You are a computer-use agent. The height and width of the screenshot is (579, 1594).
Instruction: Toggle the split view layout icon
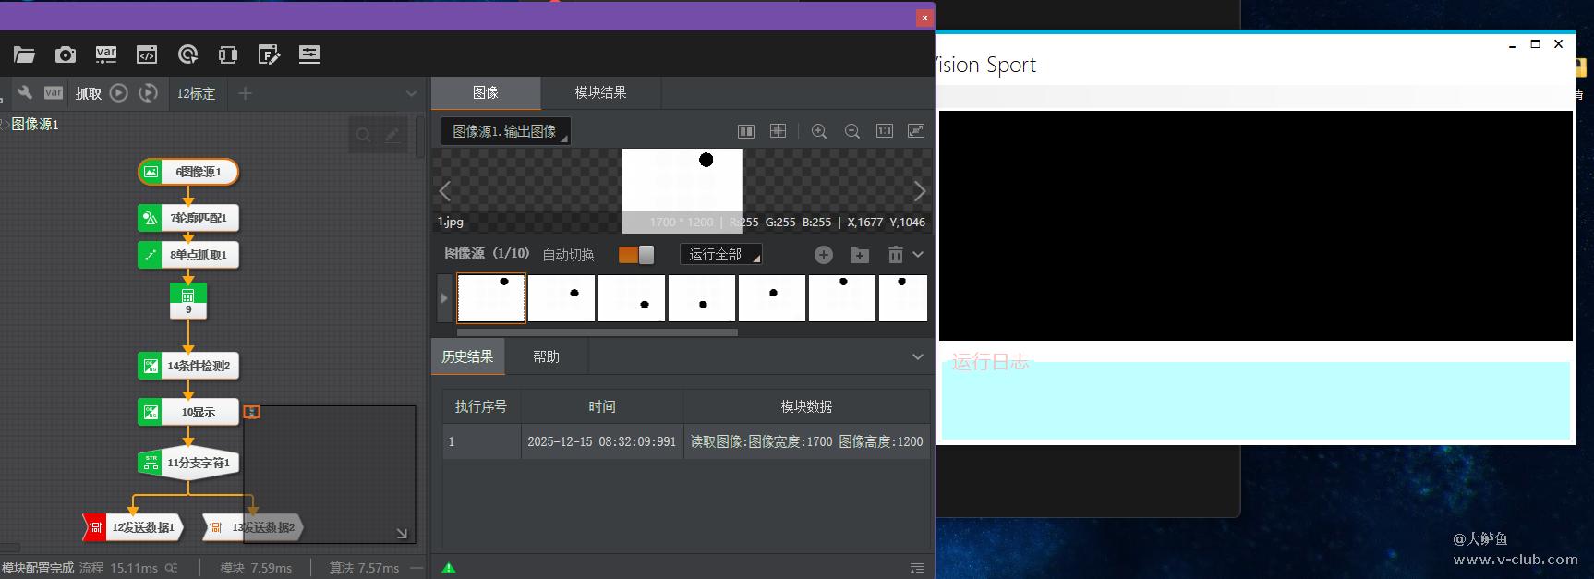[x=746, y=131]
